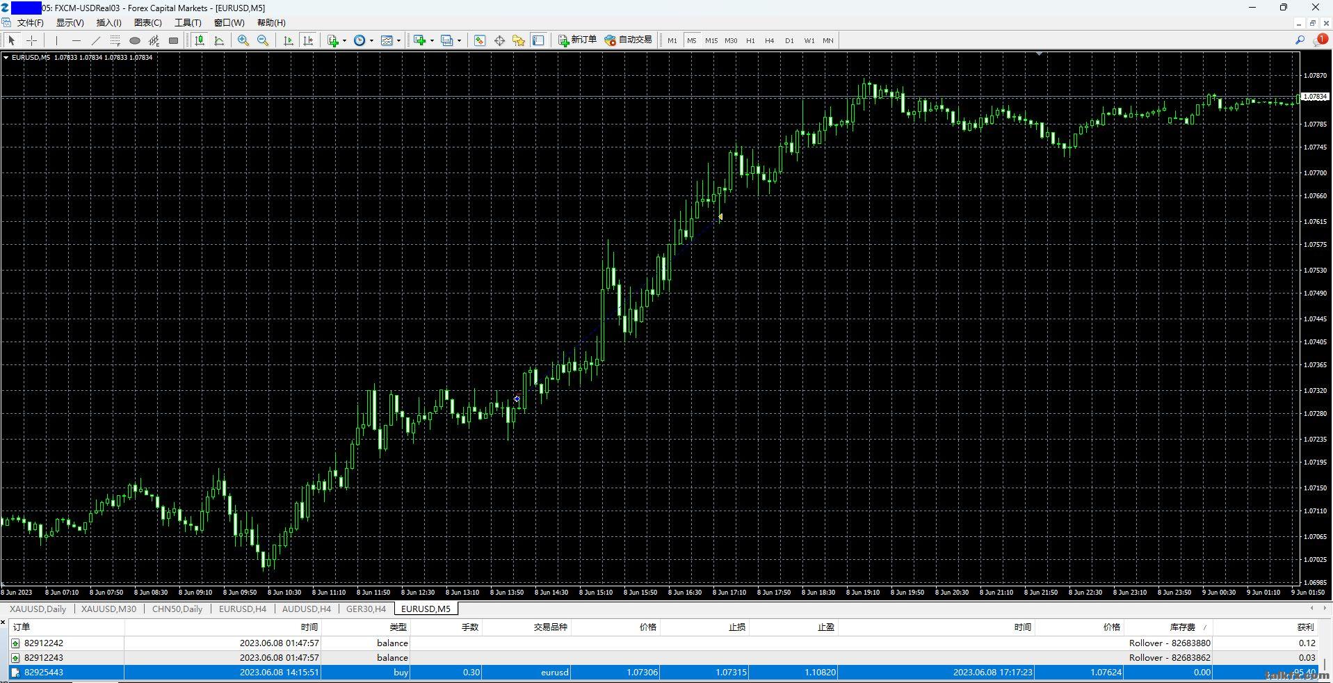Set timeframe to M15

(711, 40)
